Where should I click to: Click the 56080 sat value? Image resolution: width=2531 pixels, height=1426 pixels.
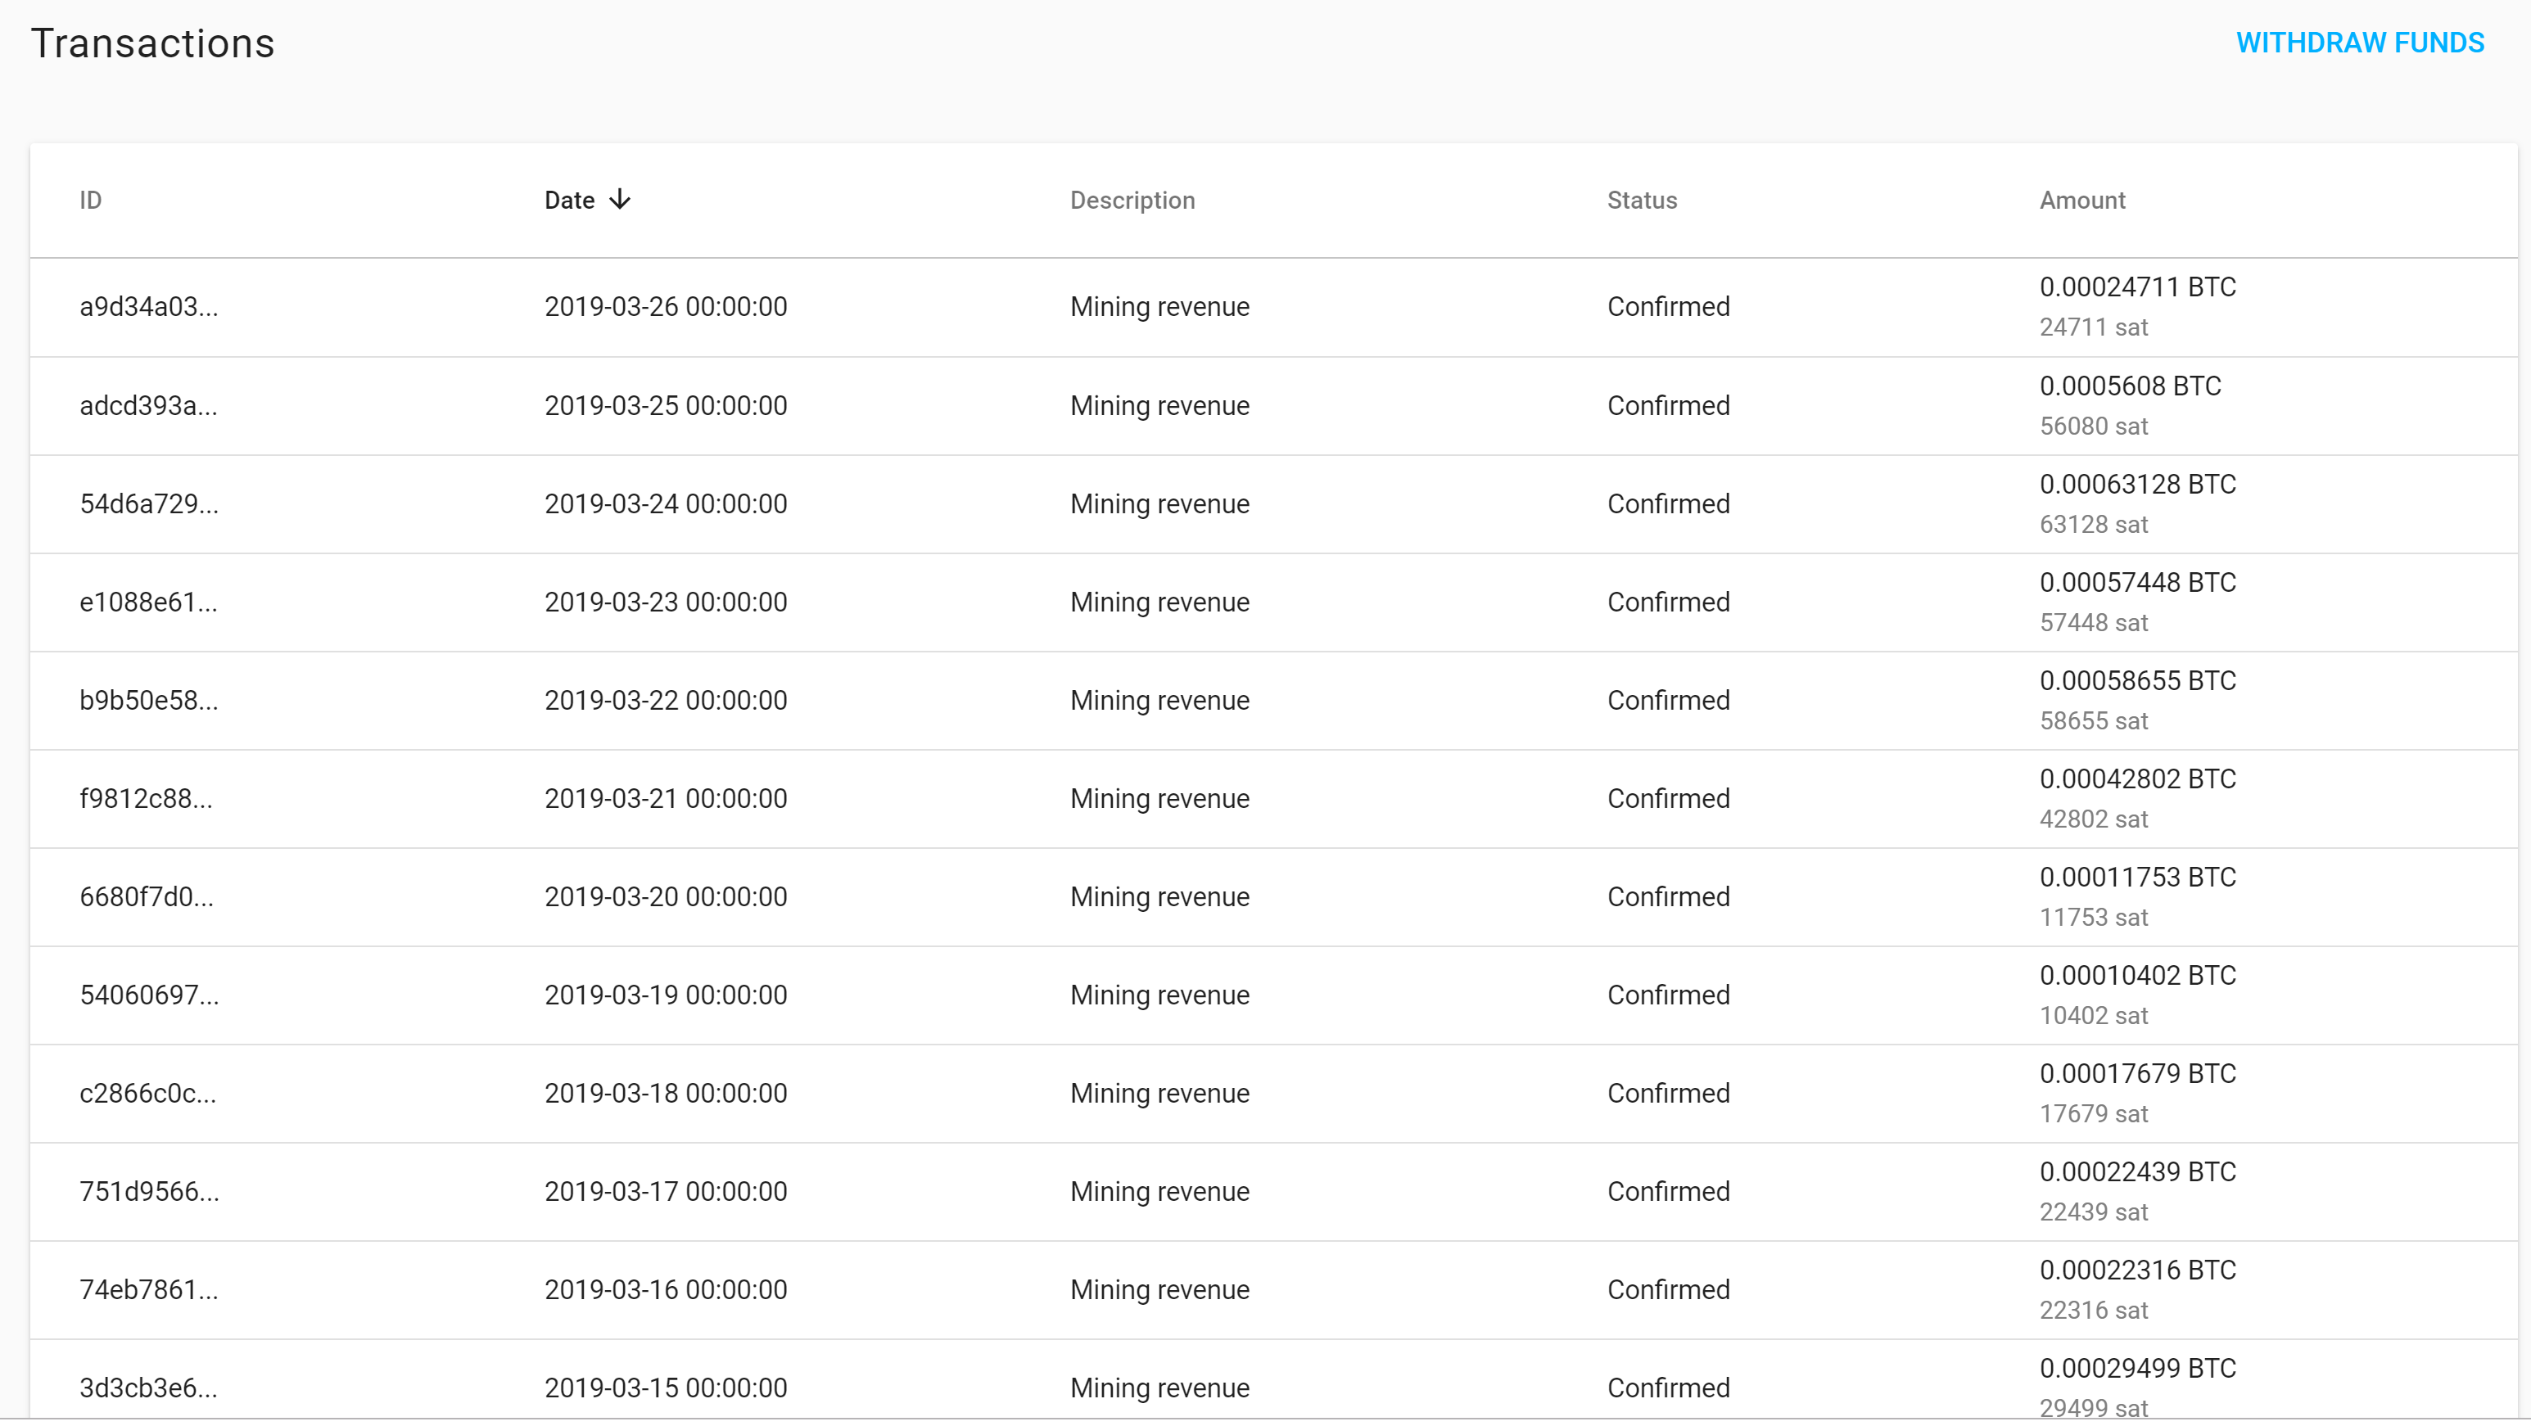point(2094,426)
